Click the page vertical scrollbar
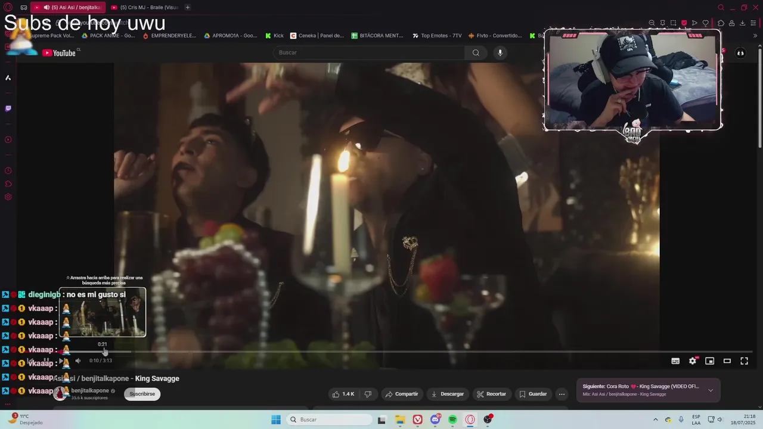Image resolution: width=763 pixels, height=429 pixels. pos(759,97)
